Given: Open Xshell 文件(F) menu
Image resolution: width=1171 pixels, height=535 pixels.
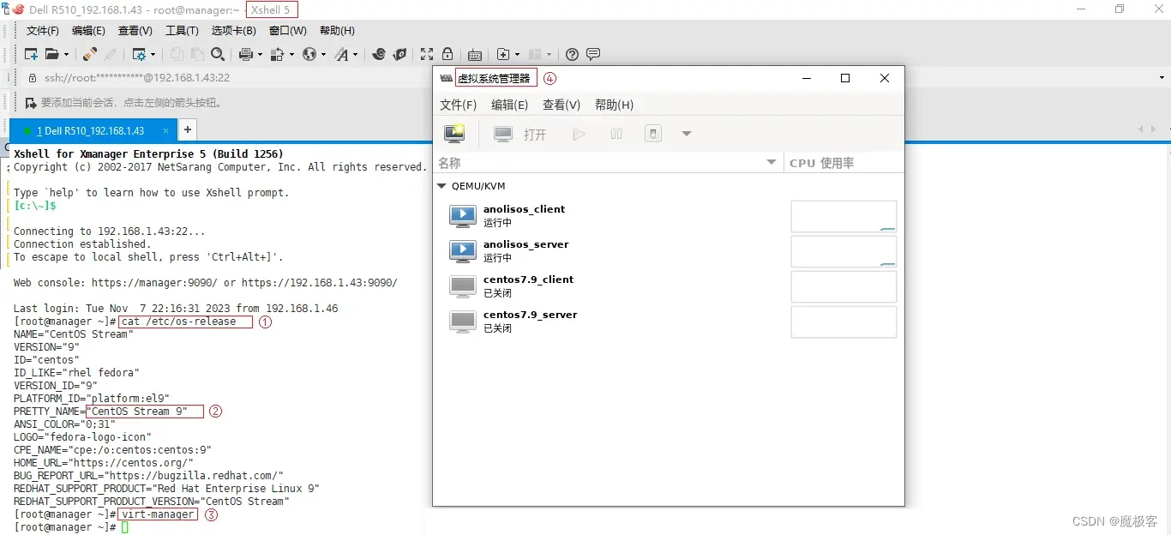Looking at the screenshot, I should pyautogui.click(x=42, y=30).
